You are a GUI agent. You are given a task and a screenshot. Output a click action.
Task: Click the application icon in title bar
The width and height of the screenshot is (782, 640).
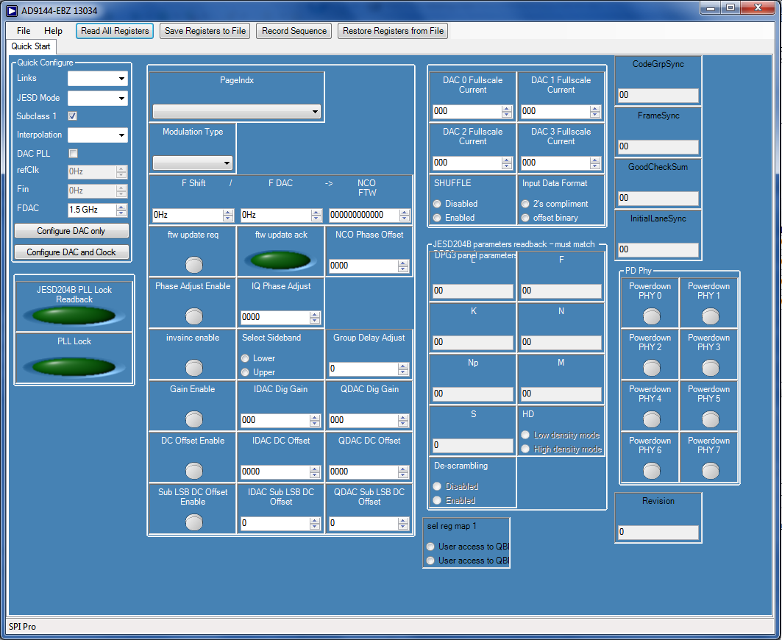pos(12,10)
